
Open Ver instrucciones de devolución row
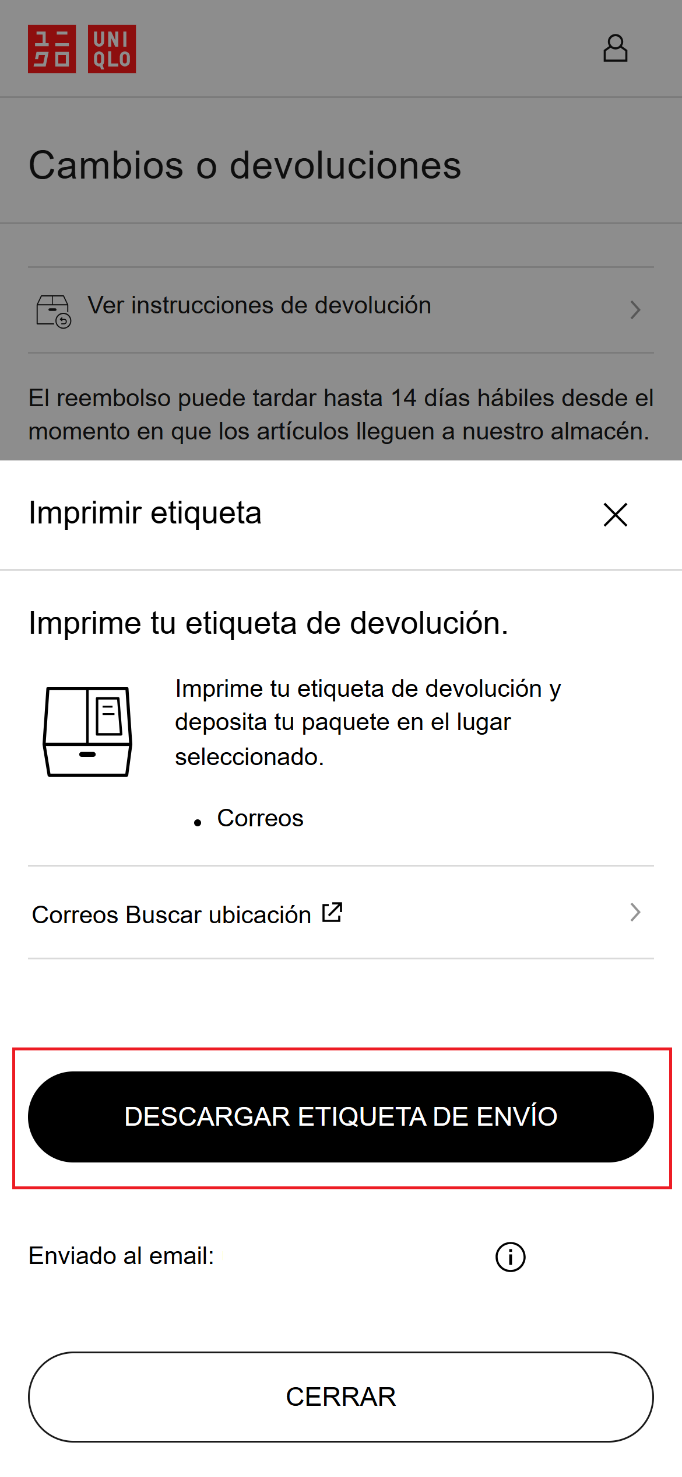pos(341,310)
